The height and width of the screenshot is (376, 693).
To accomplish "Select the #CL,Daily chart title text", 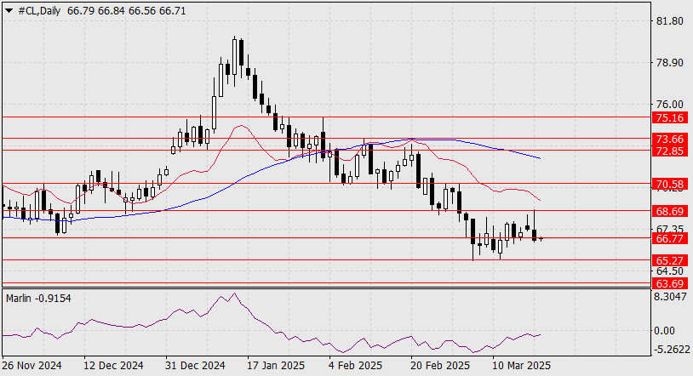I will pyautogui.click(x=39, y=11).
